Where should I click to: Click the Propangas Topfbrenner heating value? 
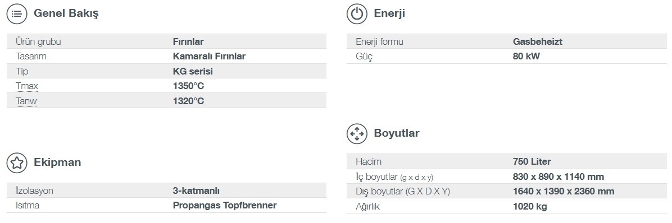pyautogui.click(x=225, y=206)
